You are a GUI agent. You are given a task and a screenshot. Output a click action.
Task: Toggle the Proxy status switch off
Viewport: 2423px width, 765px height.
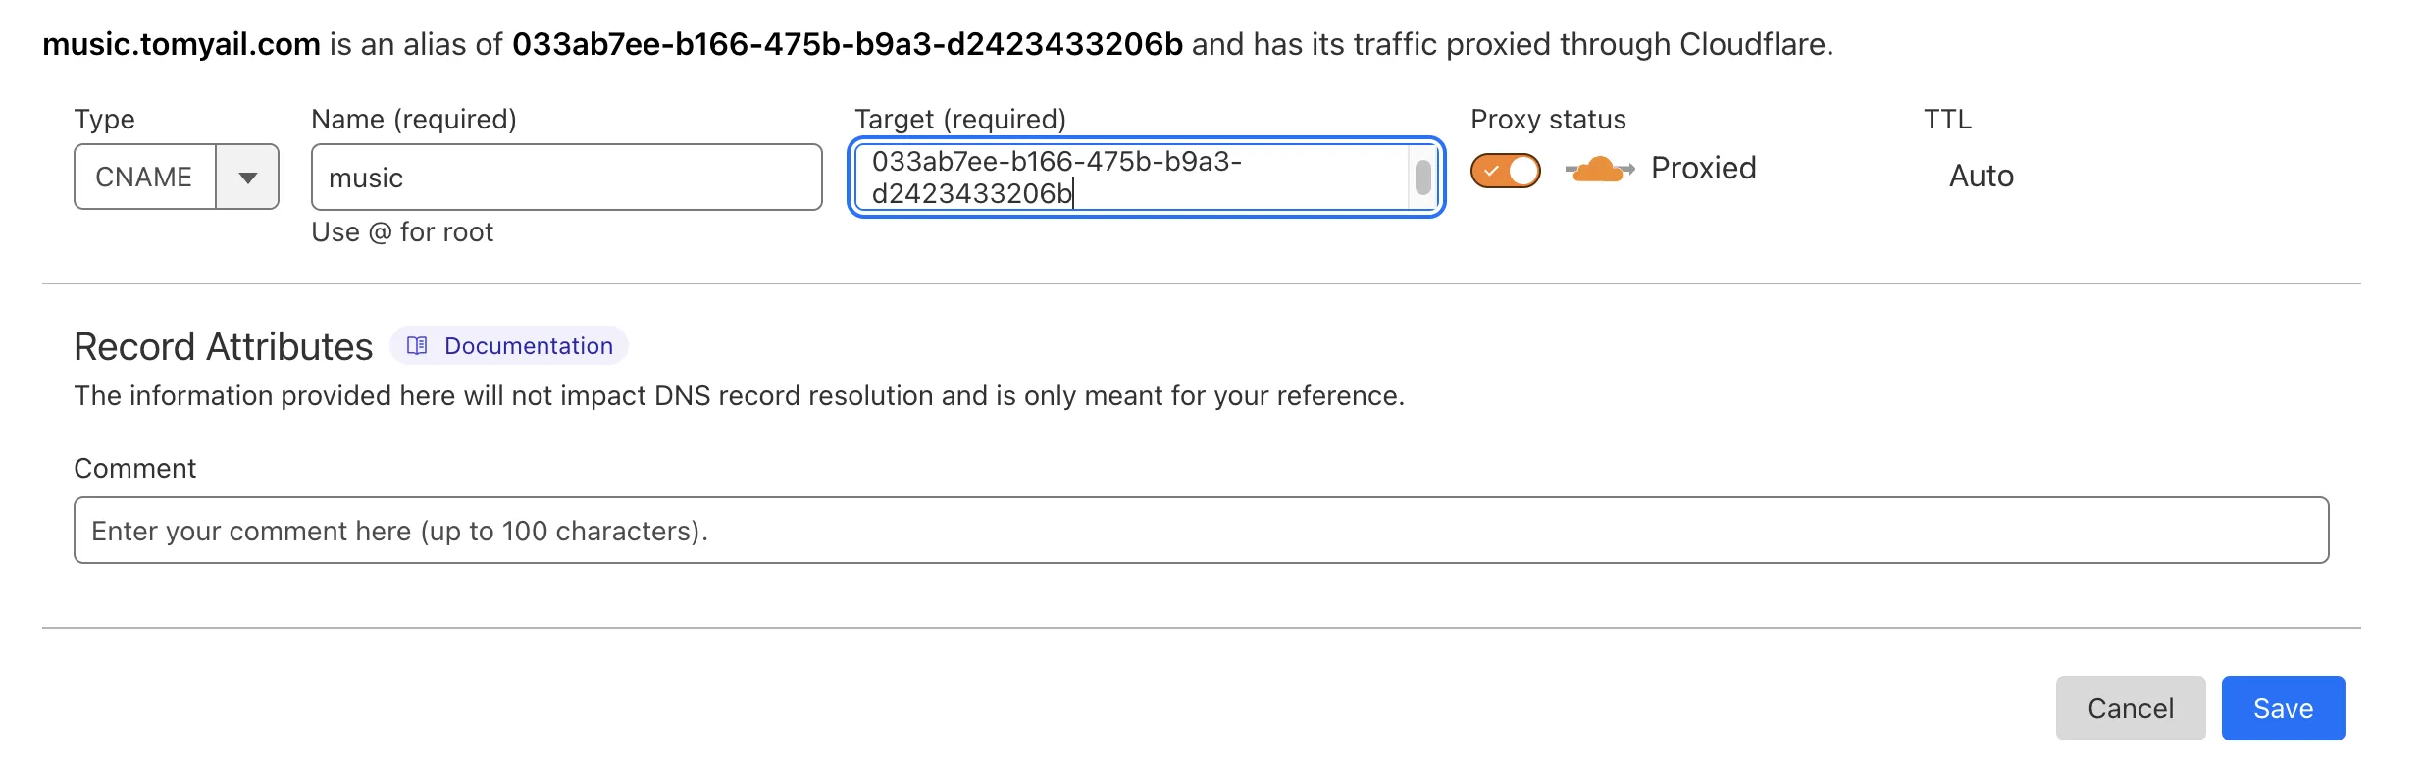click(1505, 171)
